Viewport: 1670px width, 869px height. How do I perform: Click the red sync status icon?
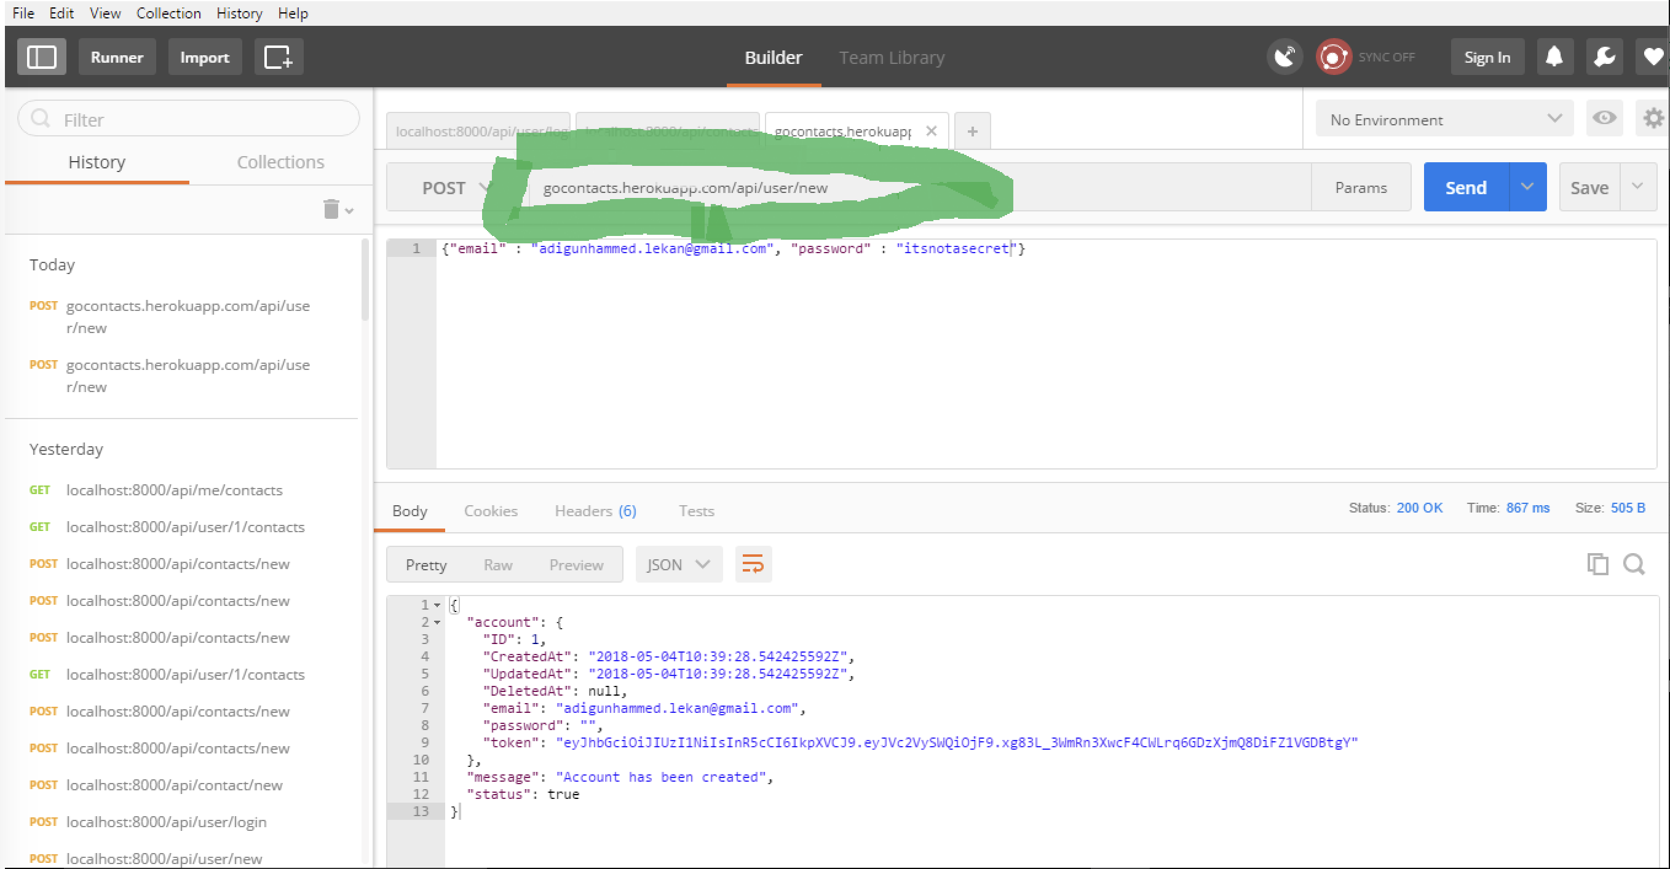1333,57
